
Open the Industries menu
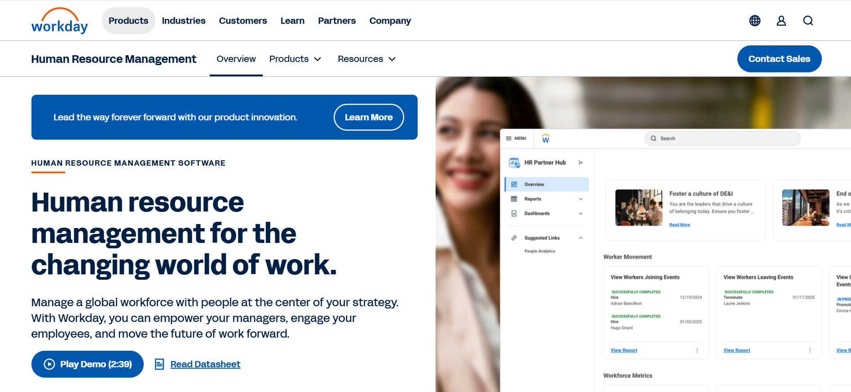click(184, 21)
